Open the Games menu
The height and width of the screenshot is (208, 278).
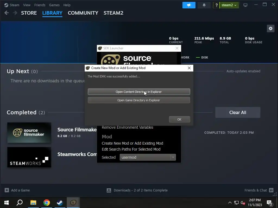[x=54, y=5]
